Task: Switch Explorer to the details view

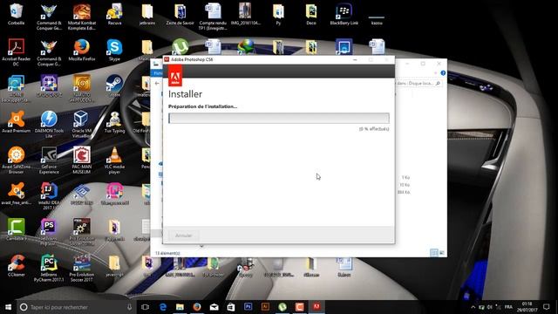Action: pos(434,252)
